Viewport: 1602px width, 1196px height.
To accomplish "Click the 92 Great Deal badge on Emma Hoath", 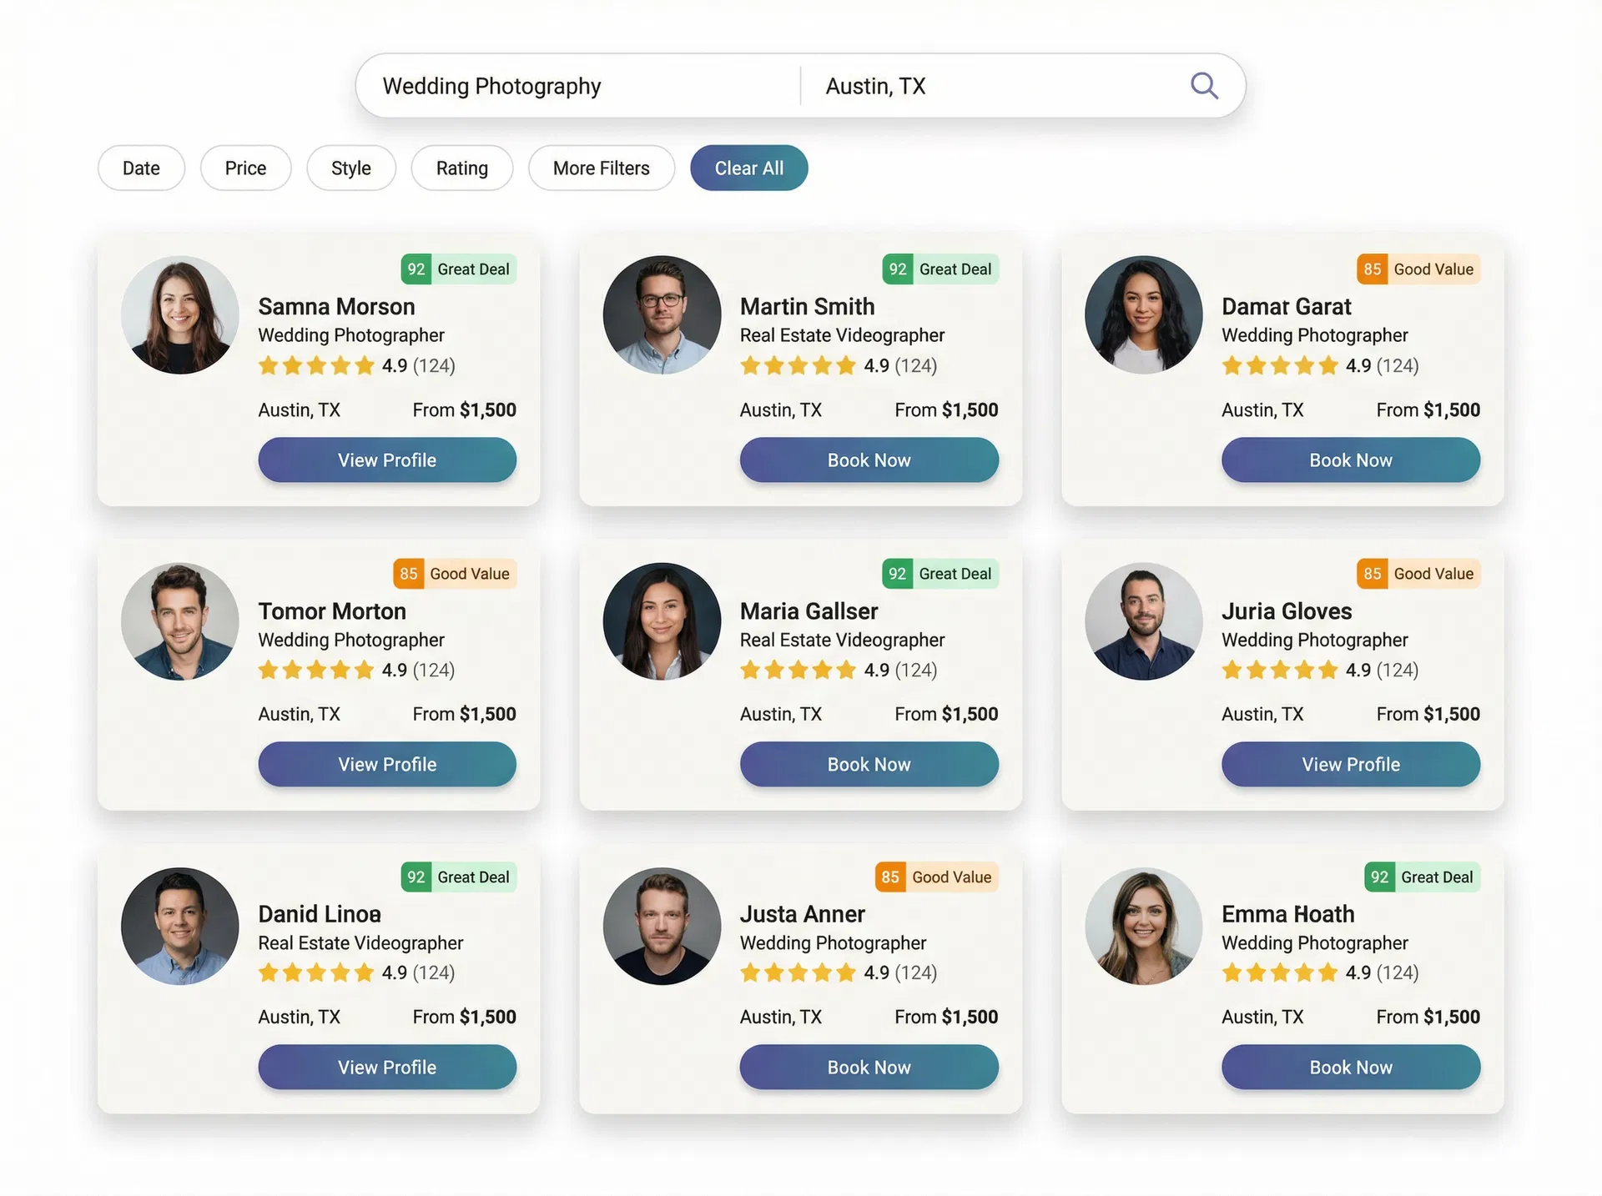I will pyautogui.click(x=1423, y=877).
